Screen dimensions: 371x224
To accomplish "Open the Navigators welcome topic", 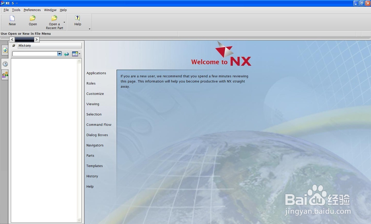I will (x=95, y=145).
